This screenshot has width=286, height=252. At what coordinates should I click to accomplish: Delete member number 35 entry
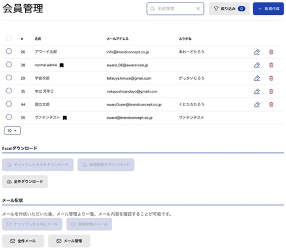271,91
